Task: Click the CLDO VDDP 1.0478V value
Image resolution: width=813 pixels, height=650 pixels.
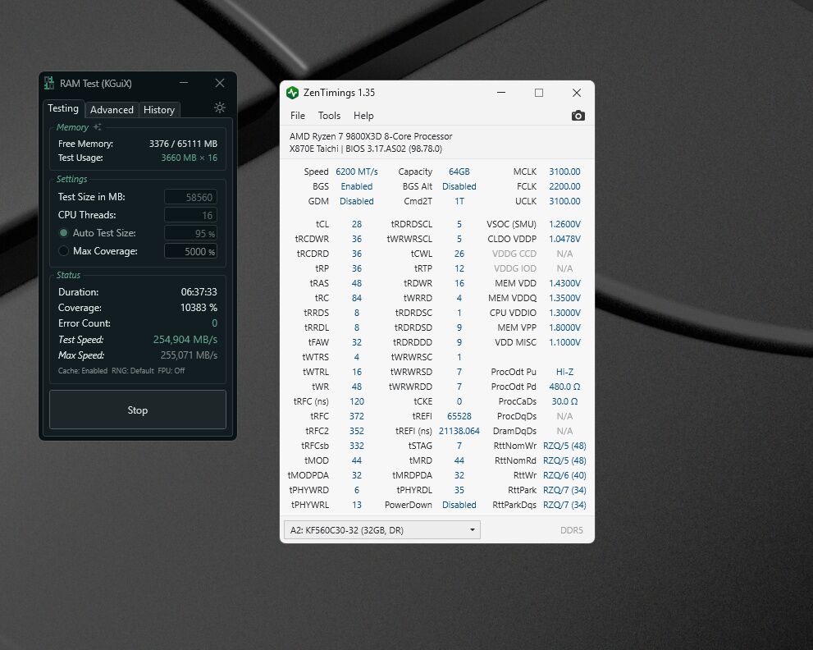Action: pyautogui.click(x=564, y=239)
